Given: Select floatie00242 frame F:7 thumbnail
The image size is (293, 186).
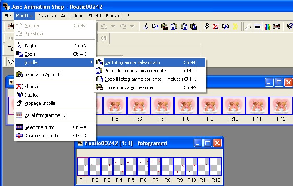Looking at the screenshot, I should point(155,166).
